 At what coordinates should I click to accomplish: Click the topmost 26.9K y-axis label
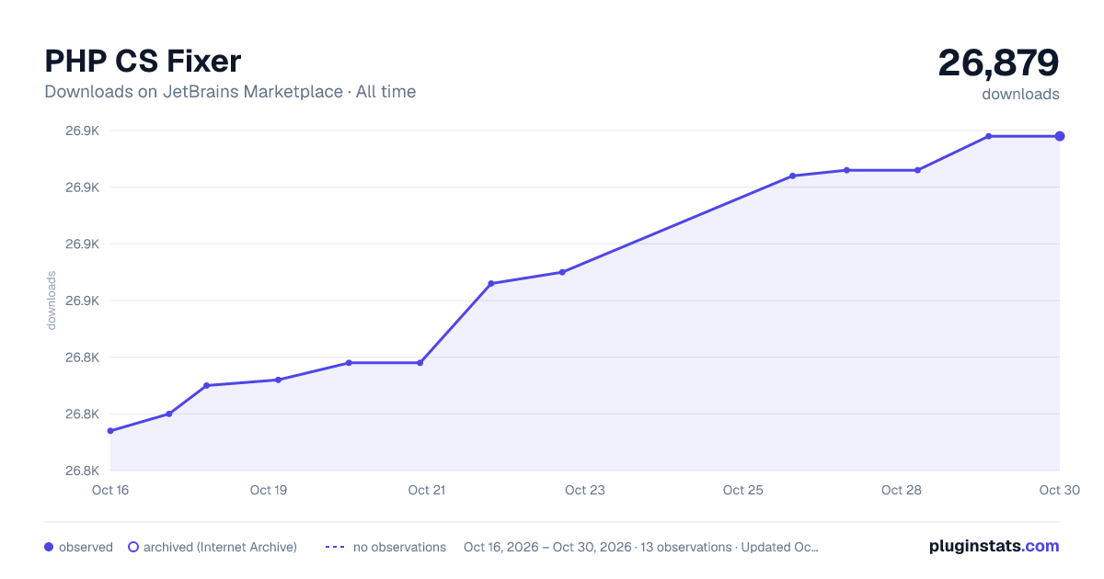(x=82, y=131)
